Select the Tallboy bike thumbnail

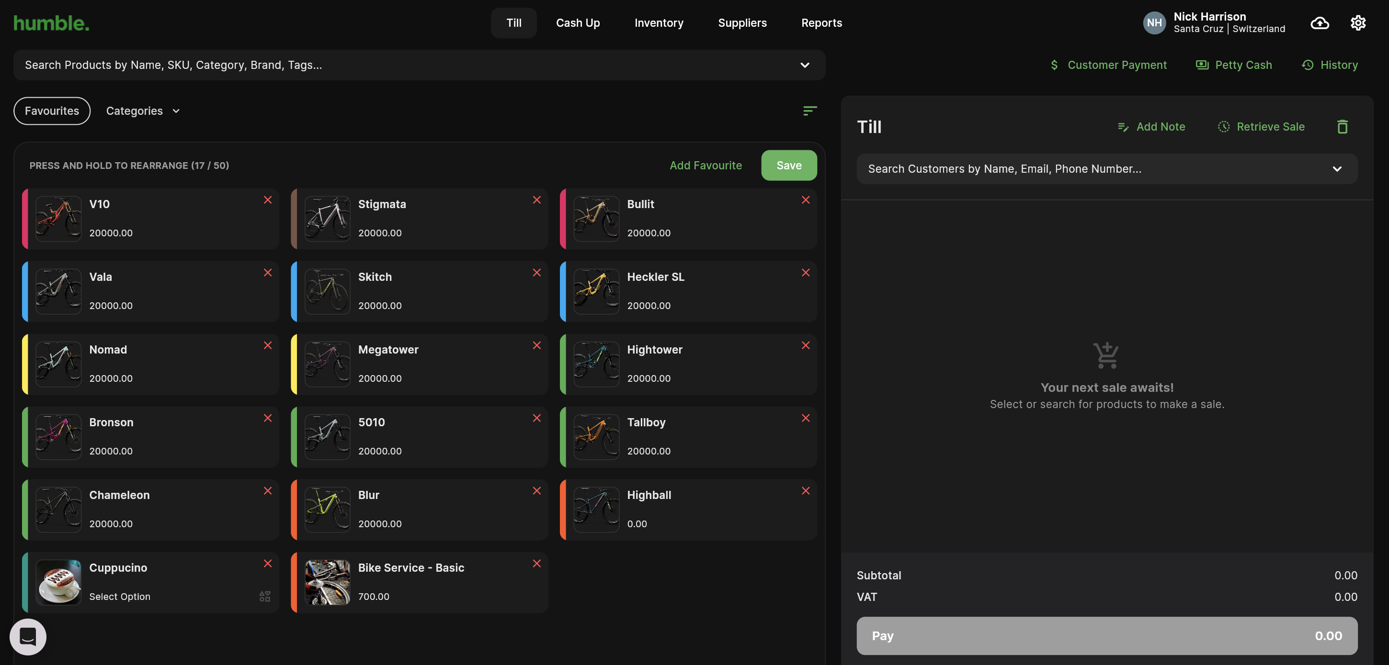[x=596, y=437]
